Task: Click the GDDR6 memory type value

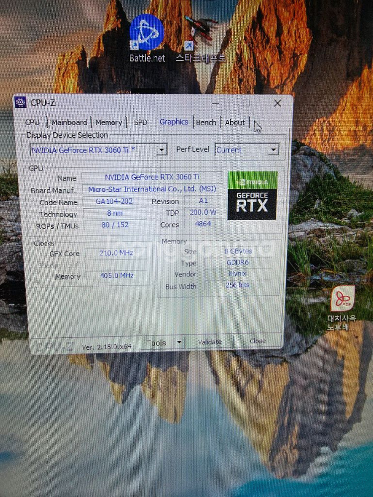Action: tap(238, 262)
